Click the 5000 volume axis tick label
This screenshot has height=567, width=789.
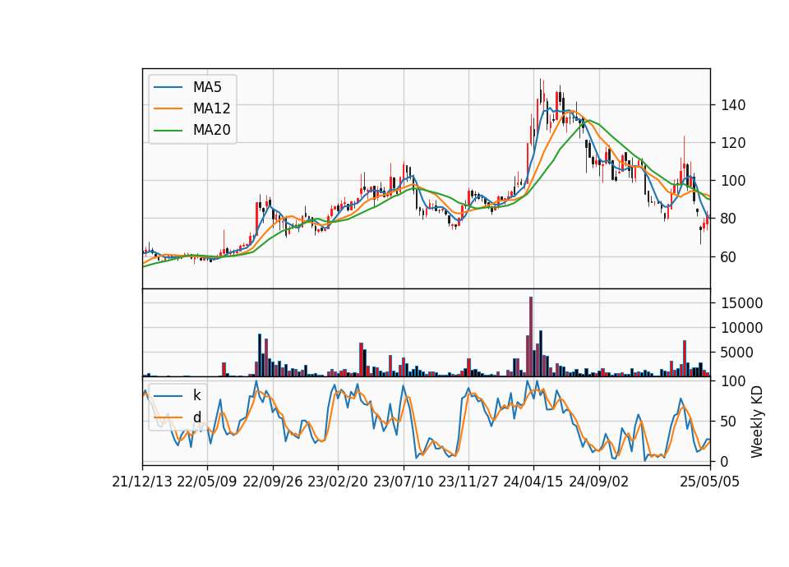pos(737,353)
